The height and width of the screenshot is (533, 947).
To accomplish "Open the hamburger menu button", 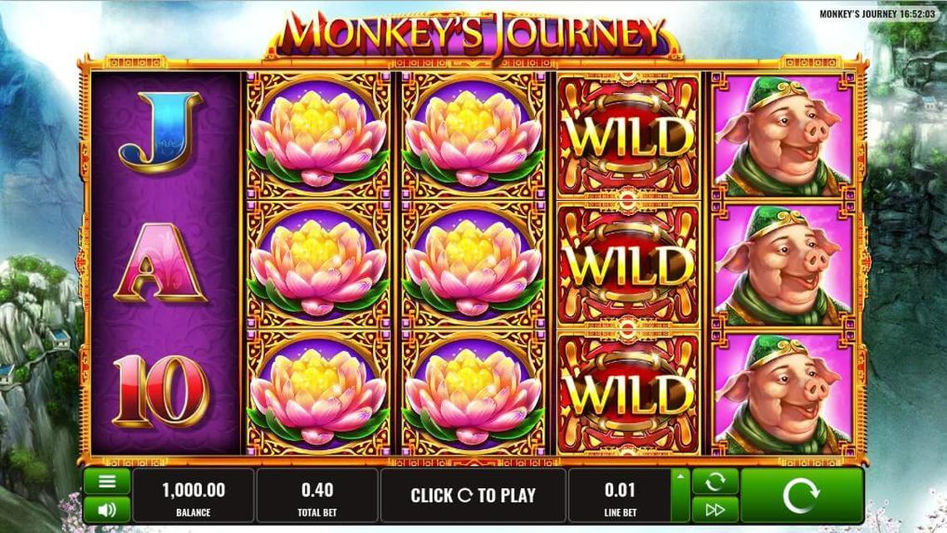I will pyautogui.click(x=107, y=482).
